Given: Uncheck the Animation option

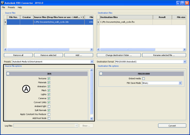Looking at the screenshot, I should (49, 87).
